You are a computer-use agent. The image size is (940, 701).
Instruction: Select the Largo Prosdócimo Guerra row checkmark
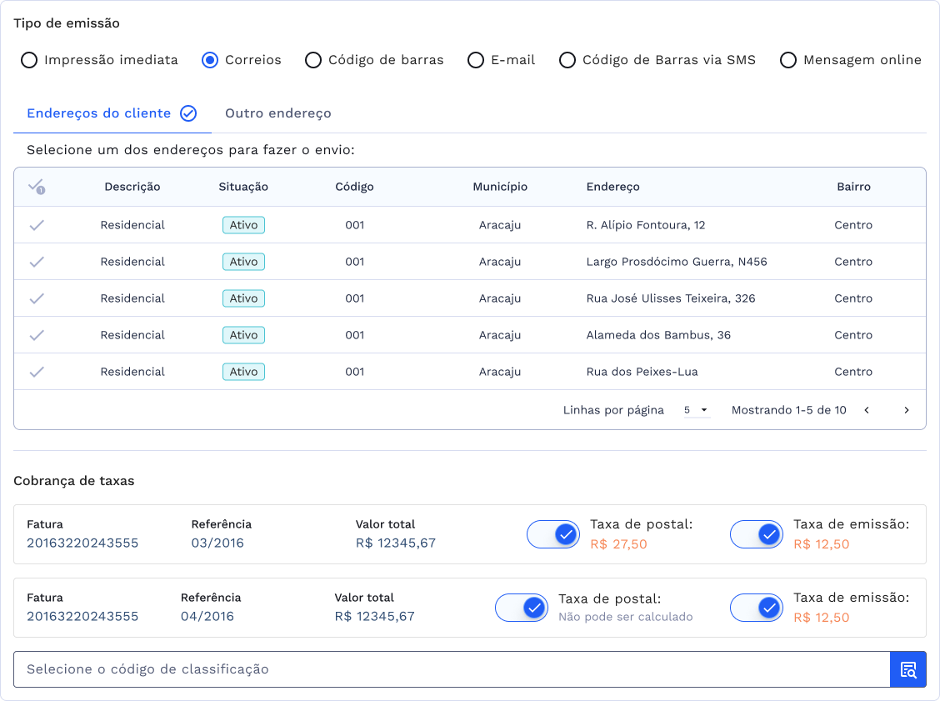[x=37, y=262]
